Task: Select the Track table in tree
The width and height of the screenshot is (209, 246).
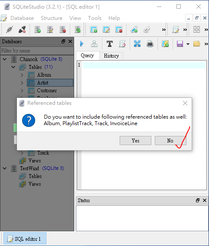Action: coord(43,153)
